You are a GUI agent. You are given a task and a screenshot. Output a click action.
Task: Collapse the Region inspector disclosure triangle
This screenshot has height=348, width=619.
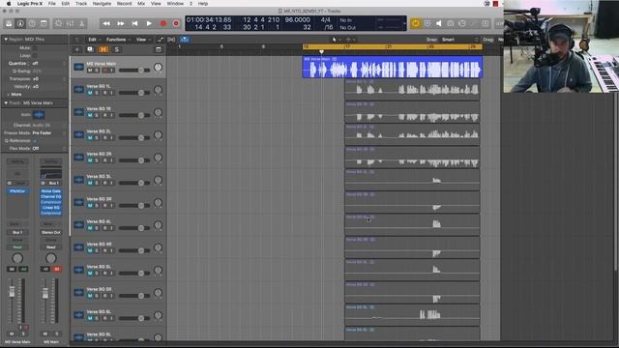point(6,40)
